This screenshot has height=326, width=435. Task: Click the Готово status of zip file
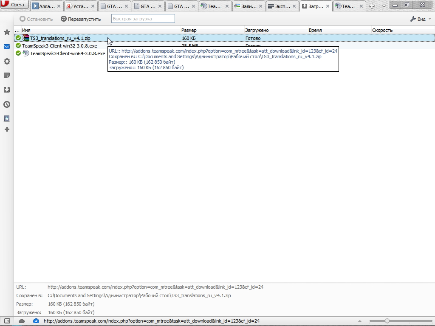[x=253, y=38]
